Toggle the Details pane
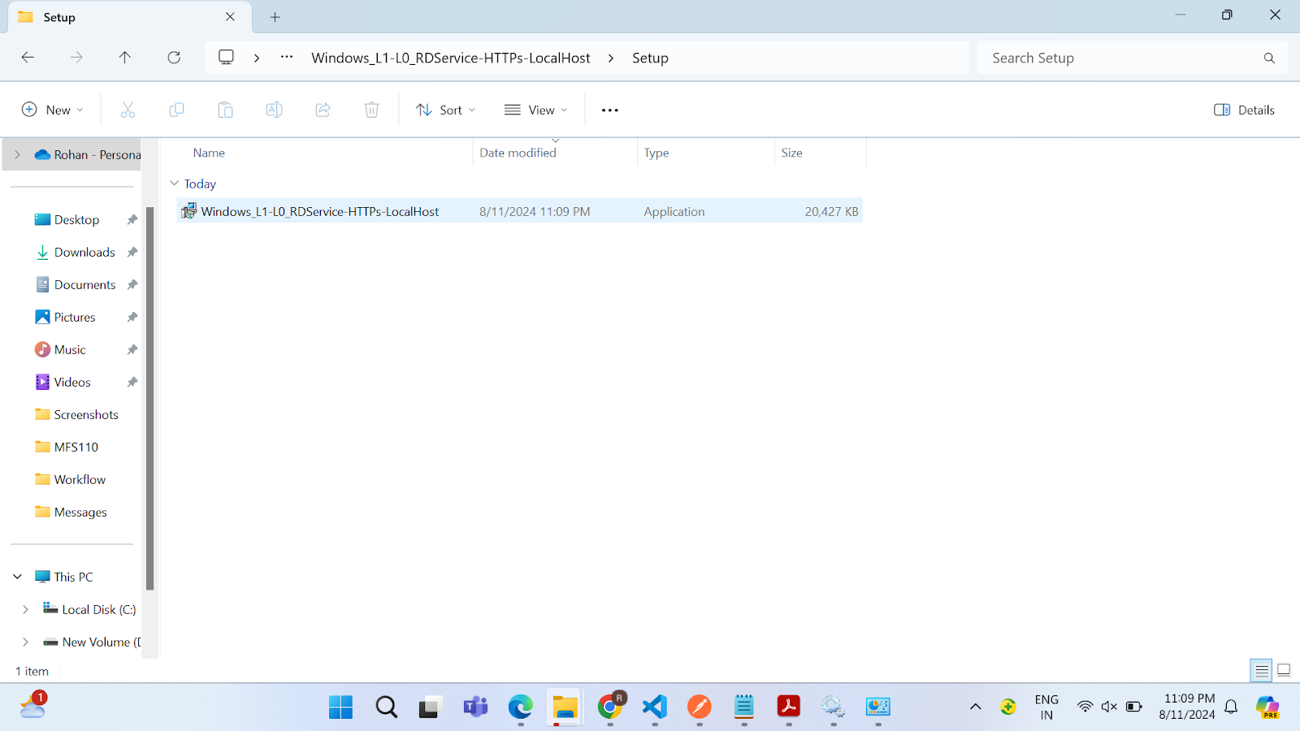 tap(1244, 110)
